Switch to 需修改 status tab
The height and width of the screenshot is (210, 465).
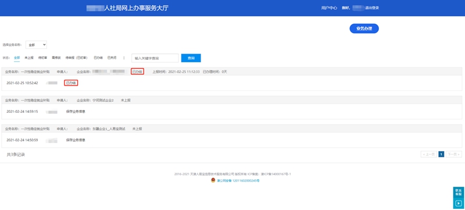tap(56, 58)
